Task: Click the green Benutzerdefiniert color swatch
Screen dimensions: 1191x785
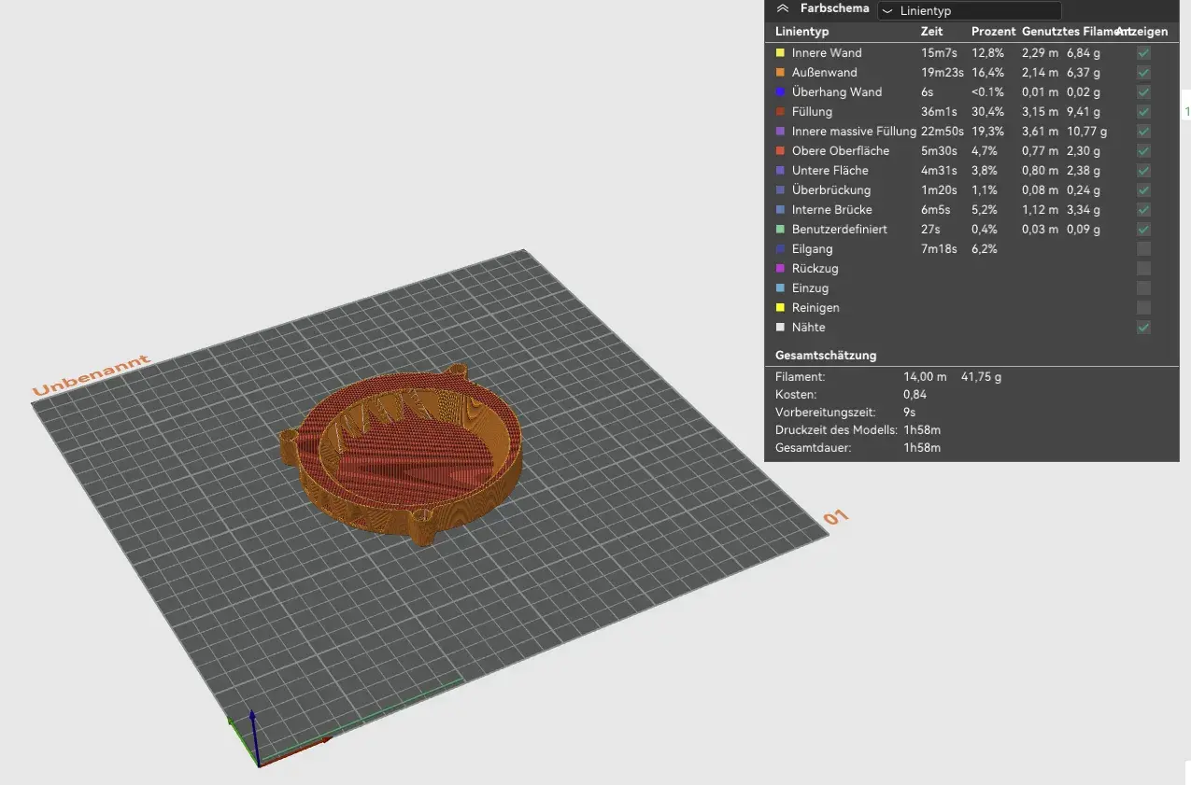Action: click(780, 230)
